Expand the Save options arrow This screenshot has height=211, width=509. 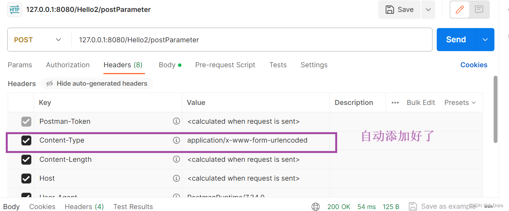[428, 10]
